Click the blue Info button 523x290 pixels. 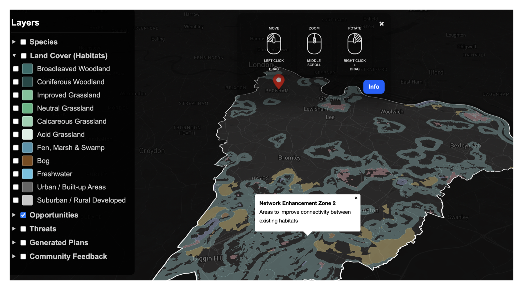[x=374, y=87]
